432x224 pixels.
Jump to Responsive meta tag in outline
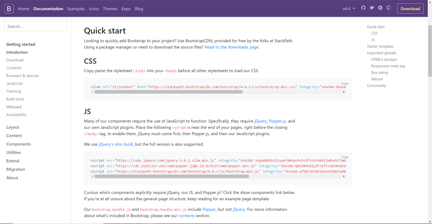(388, 66)
